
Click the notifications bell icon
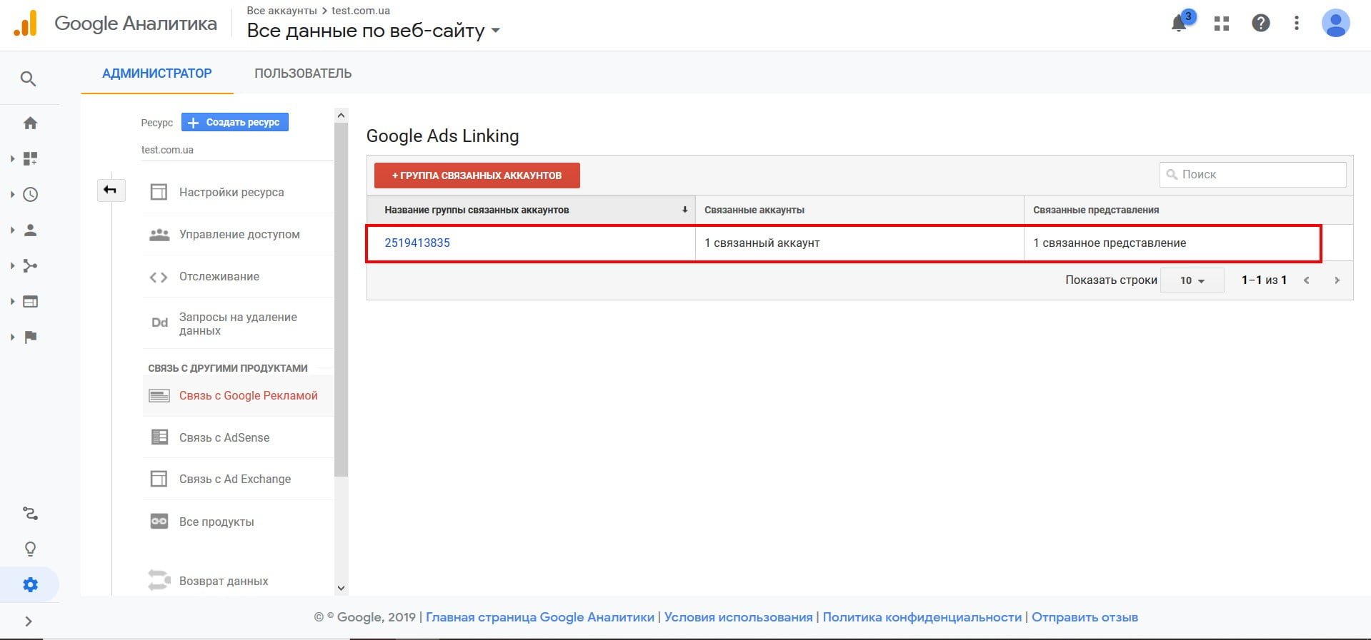tap(1179, 24)
